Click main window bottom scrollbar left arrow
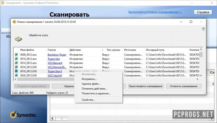This screenshot has height=123, width=217. pyautogui.click(x=53, y=118)
